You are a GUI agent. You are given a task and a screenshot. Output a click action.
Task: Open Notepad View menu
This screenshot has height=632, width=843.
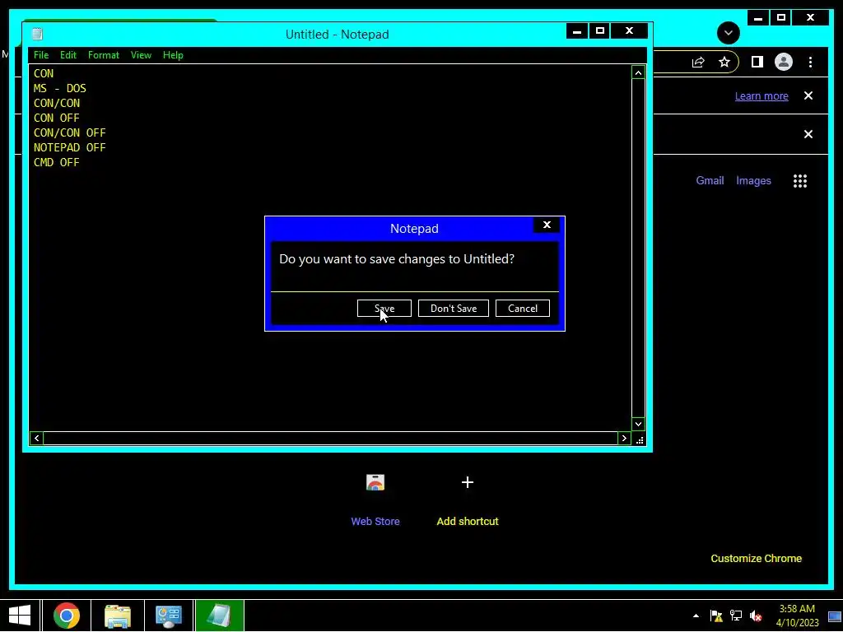point(141,55)
